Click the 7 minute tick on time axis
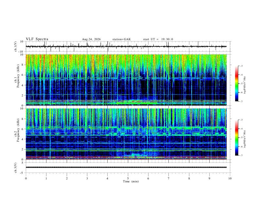 click(169, 178)
